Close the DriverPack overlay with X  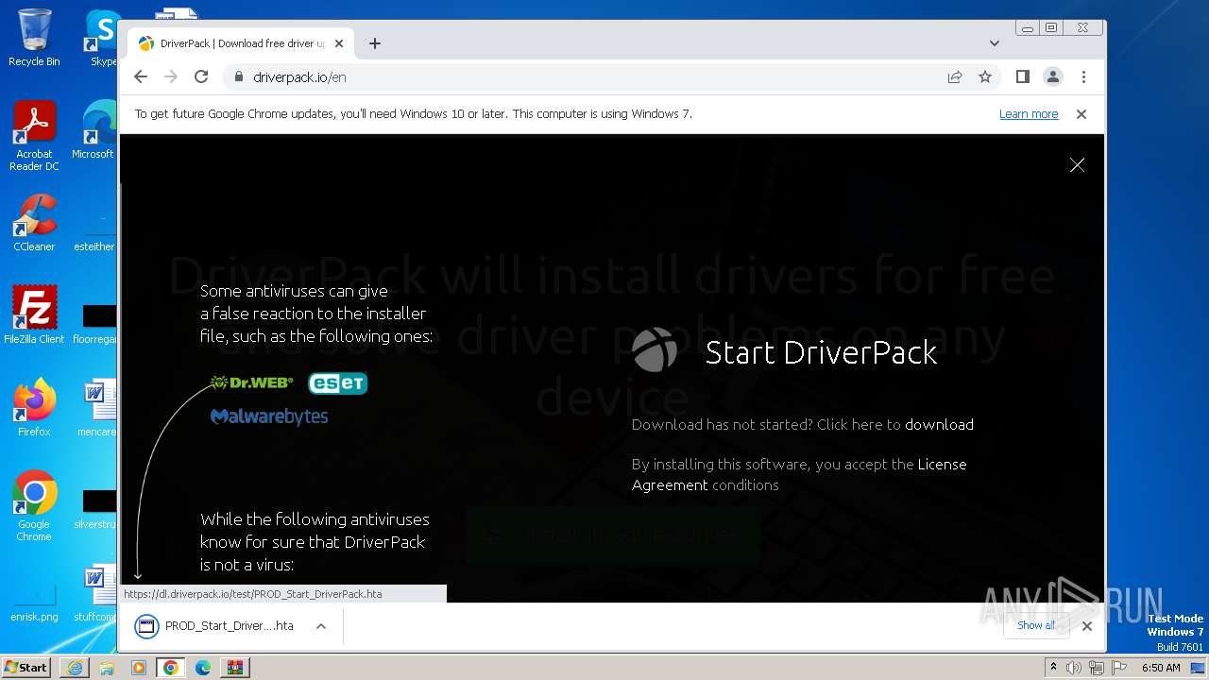(x=1077, y=165)
